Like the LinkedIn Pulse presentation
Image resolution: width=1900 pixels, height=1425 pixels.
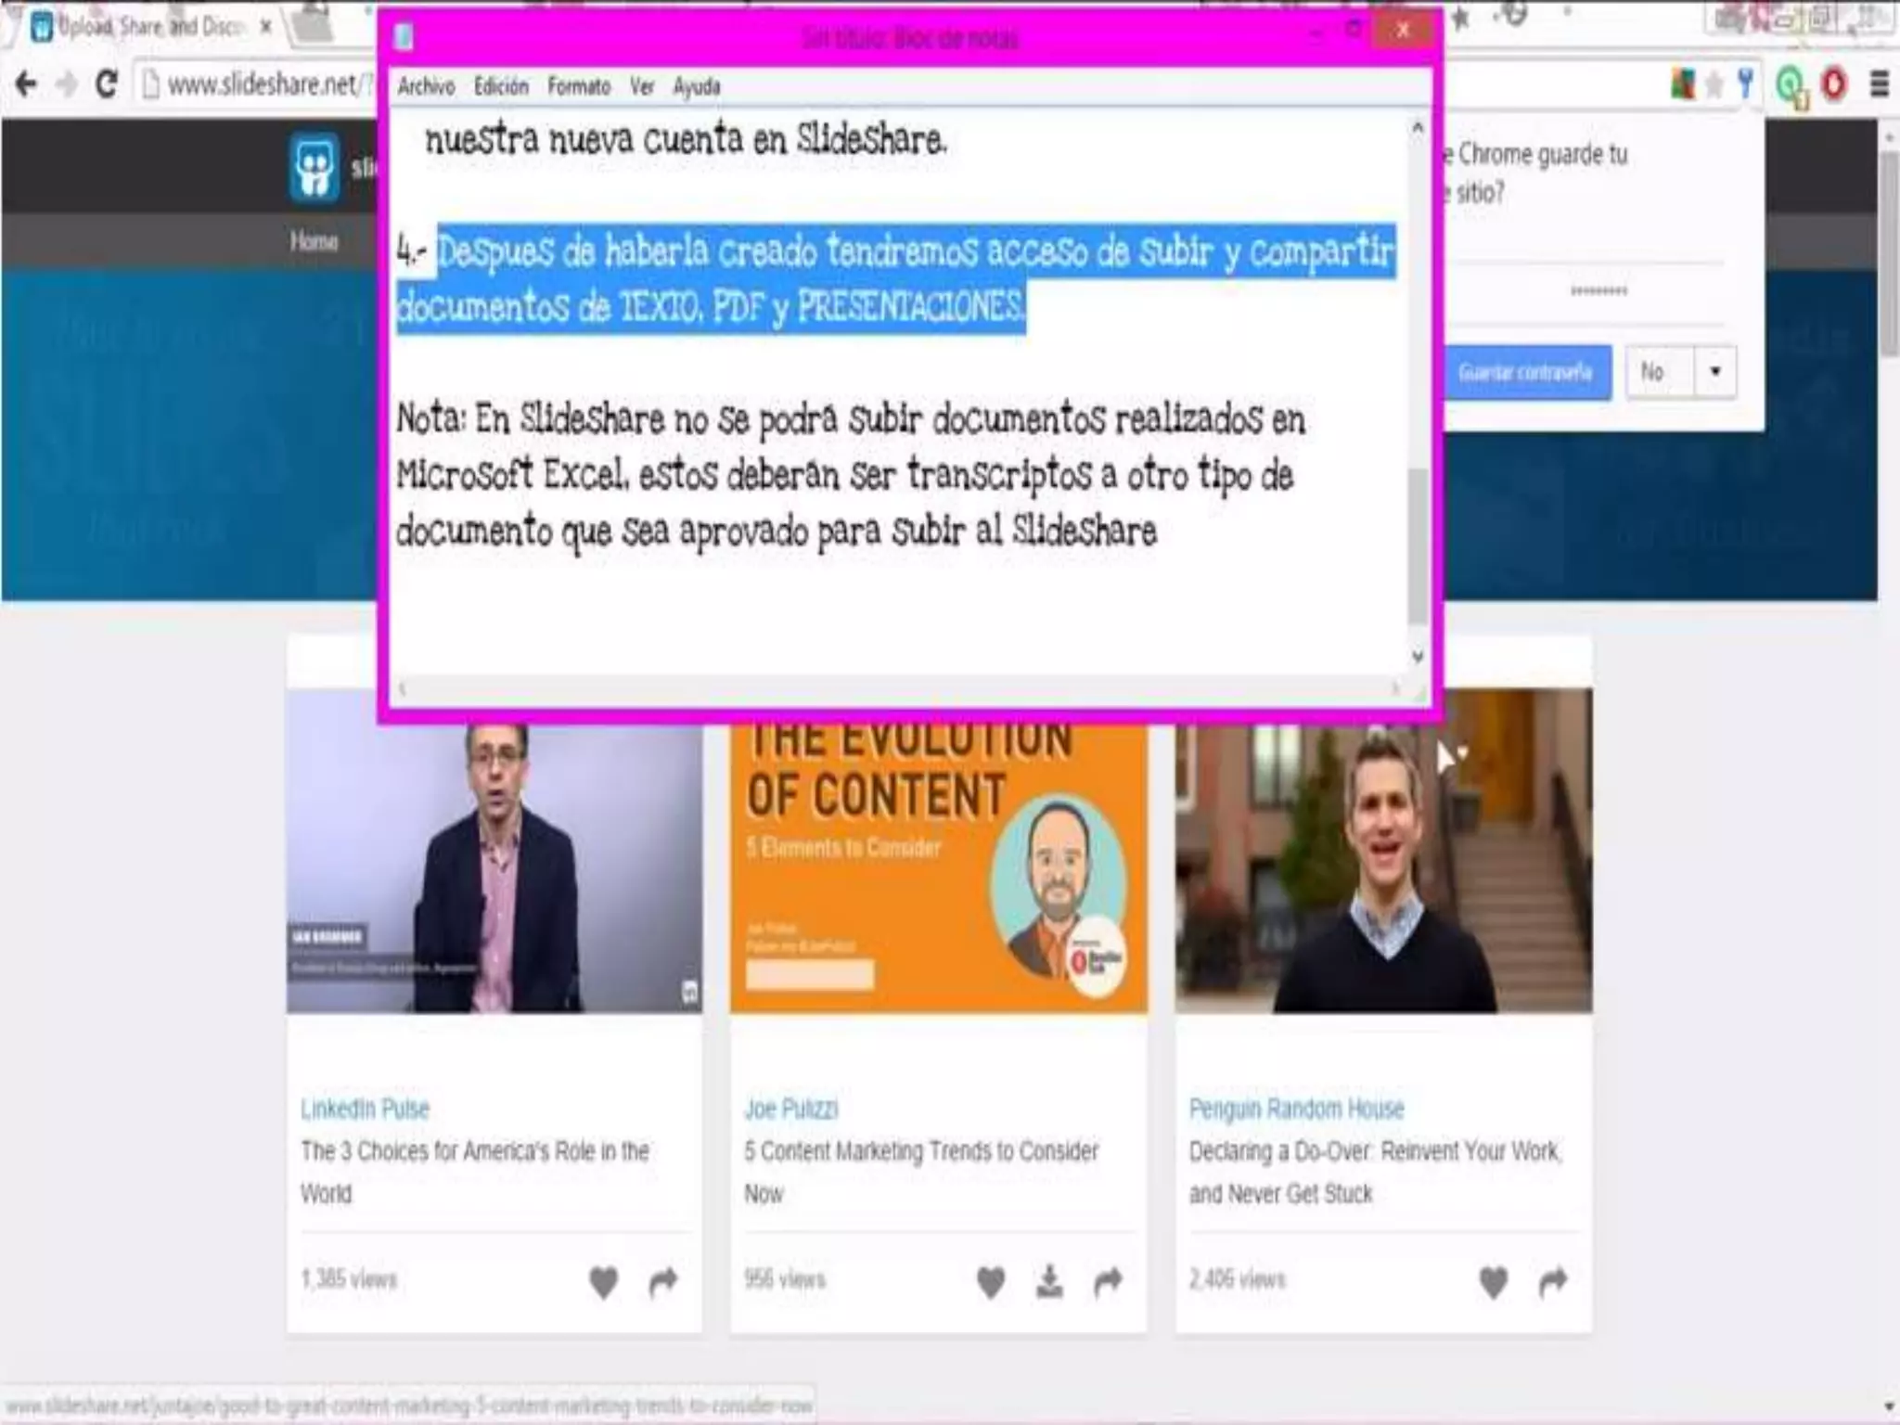point(604,1281)
